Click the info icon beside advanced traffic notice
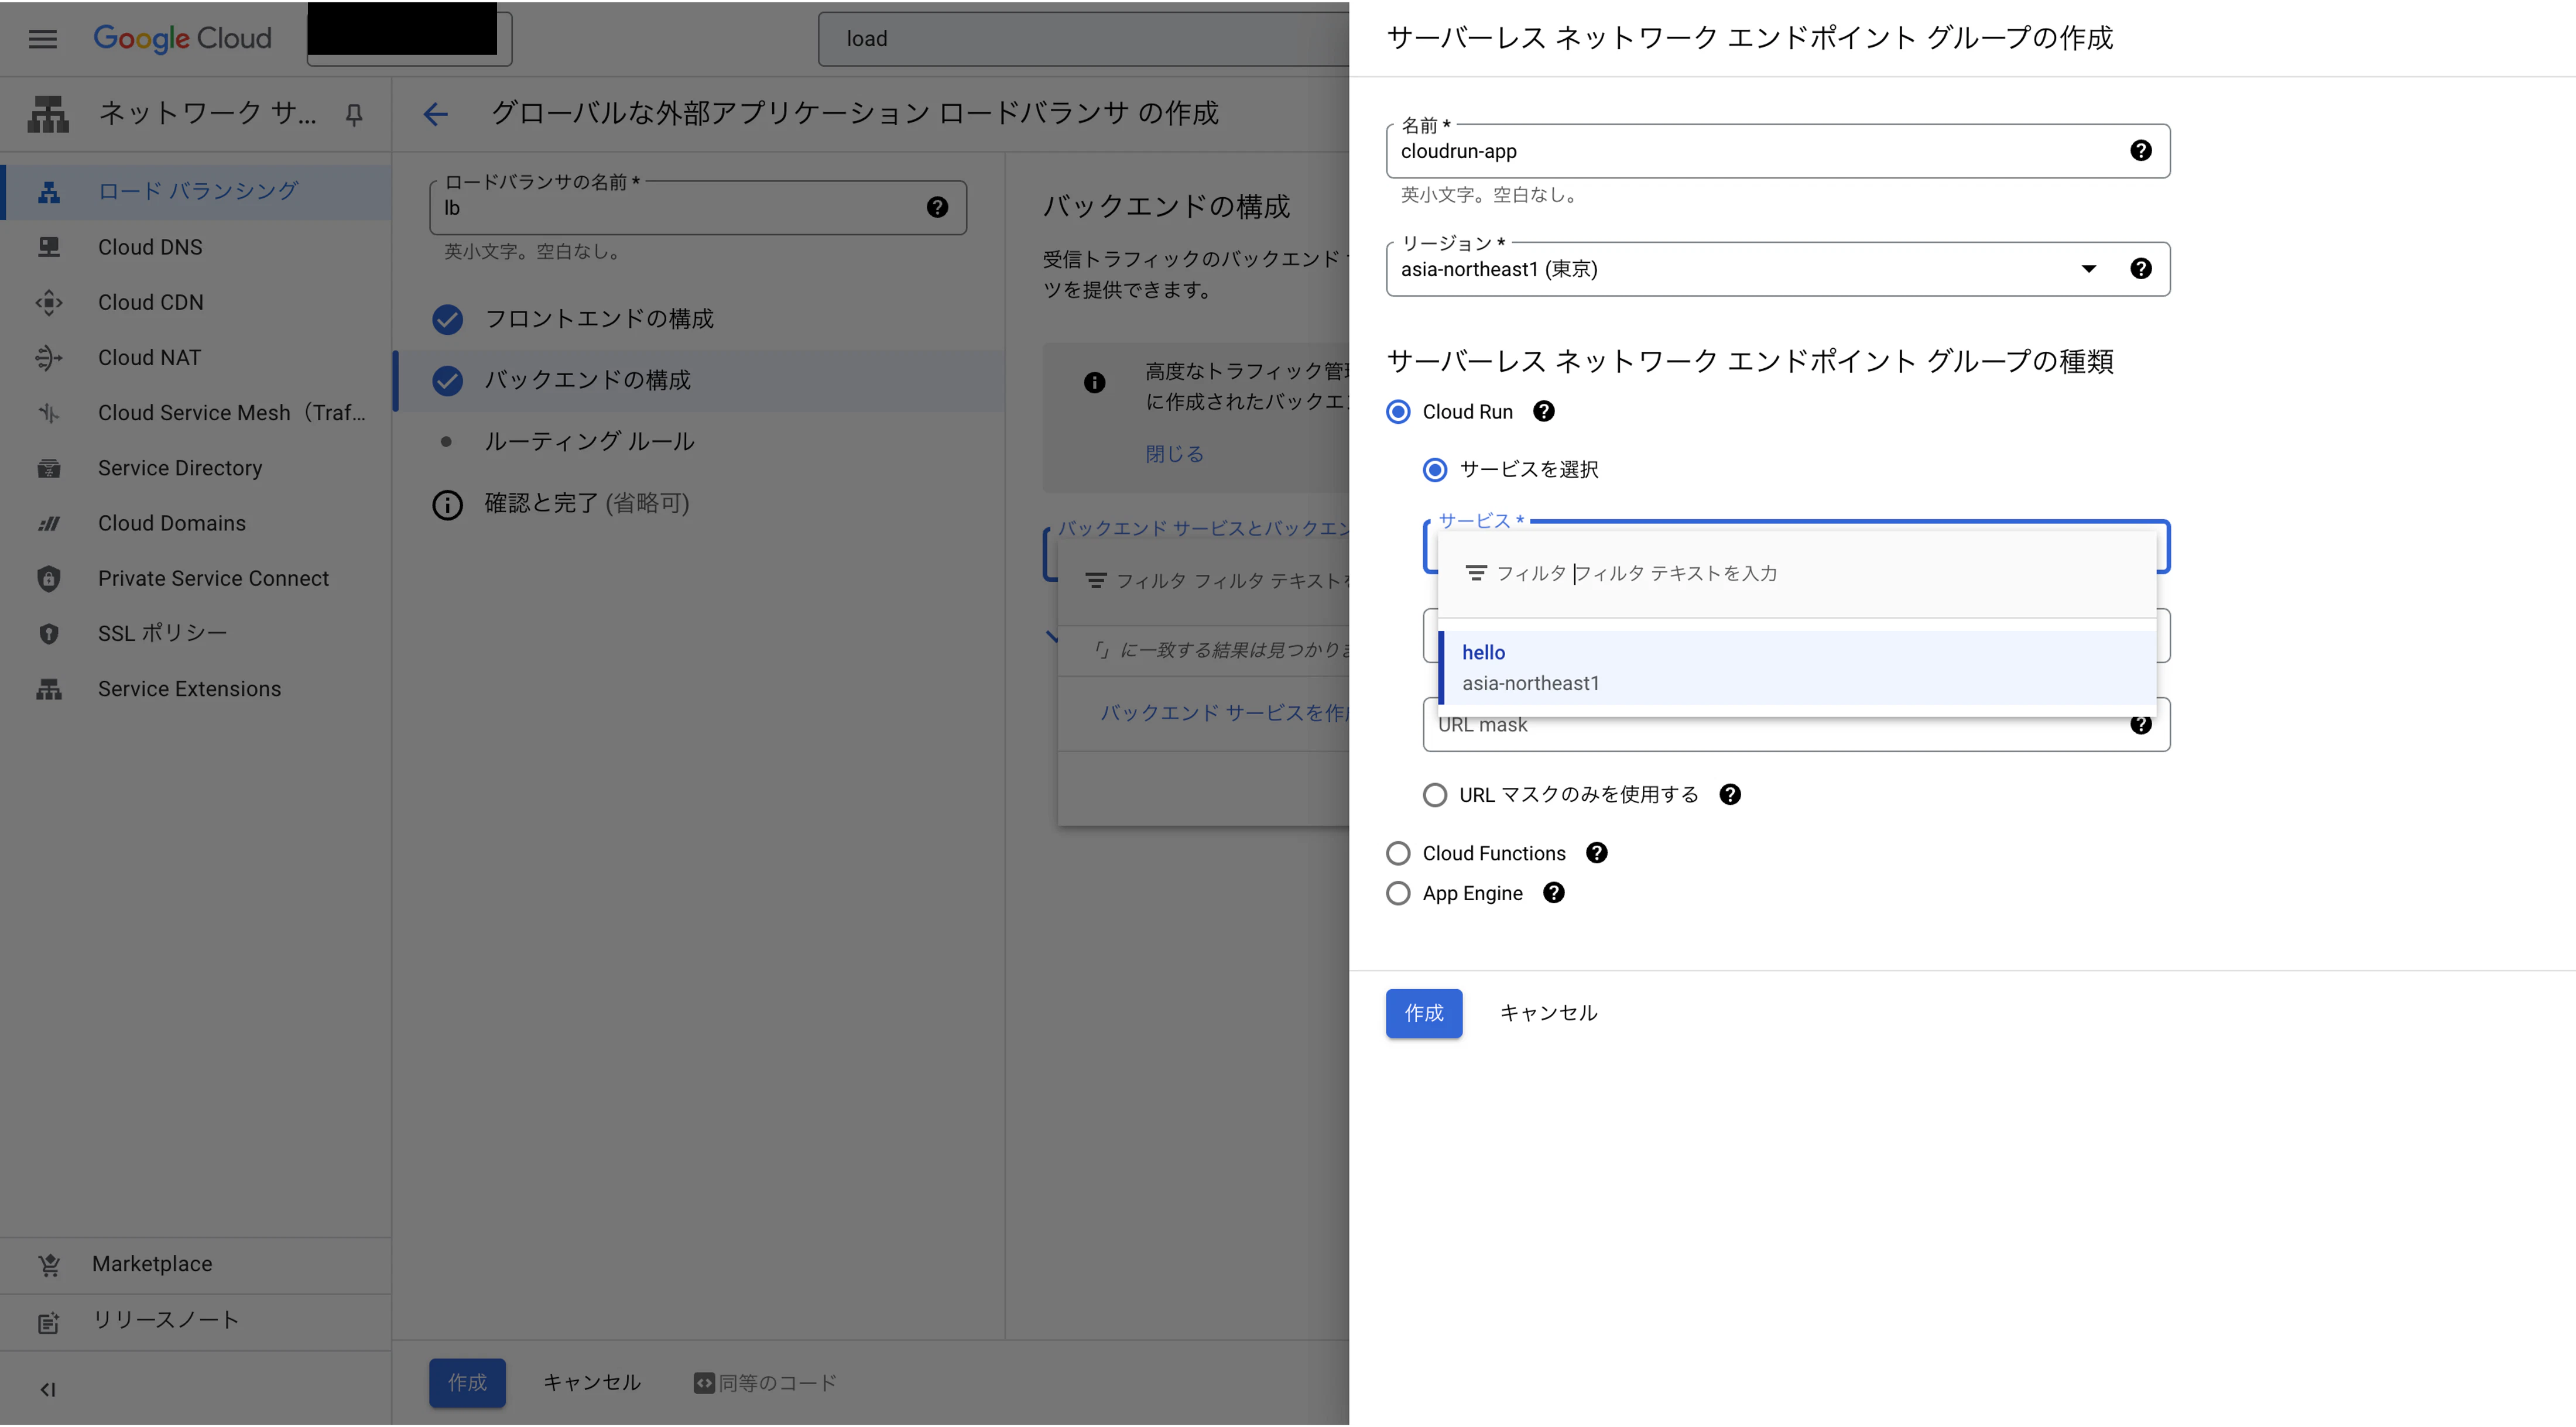The width and height of the screenshot is (2576, 1427). point(1095,382)
